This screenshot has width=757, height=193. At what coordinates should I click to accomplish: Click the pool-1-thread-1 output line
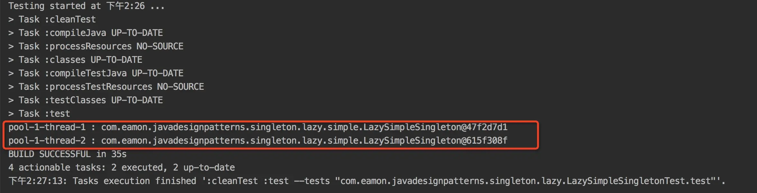tap(258, 127)
